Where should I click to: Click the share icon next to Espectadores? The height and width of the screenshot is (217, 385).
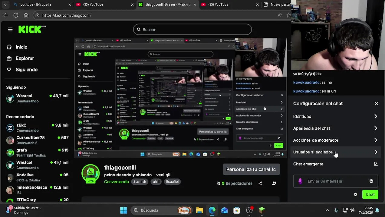point(260,183)
